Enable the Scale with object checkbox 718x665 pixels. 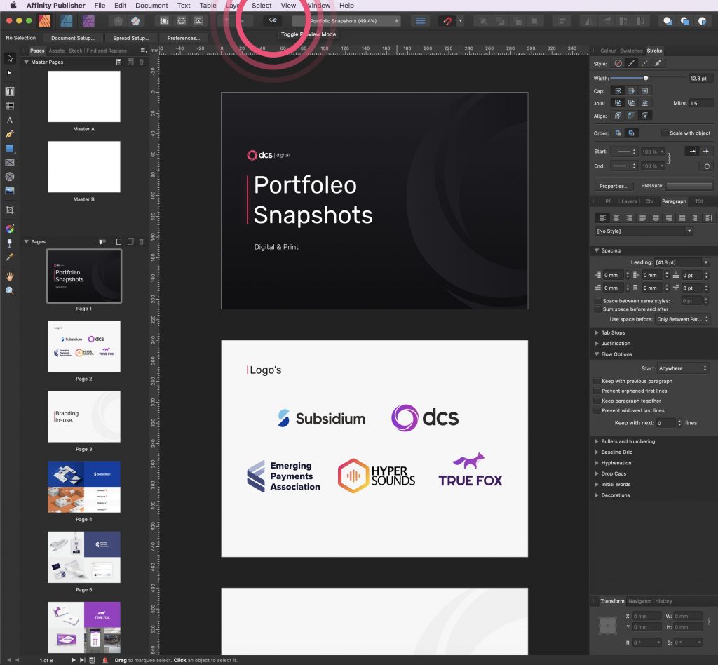pos(665,133)
